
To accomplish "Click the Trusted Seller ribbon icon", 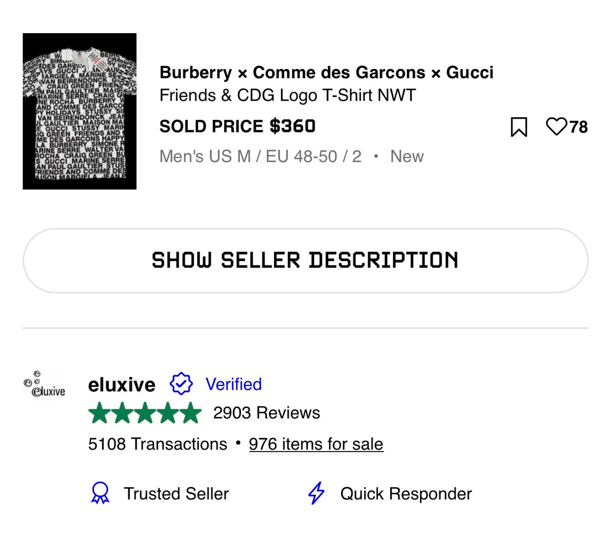I will pos(100,493).
